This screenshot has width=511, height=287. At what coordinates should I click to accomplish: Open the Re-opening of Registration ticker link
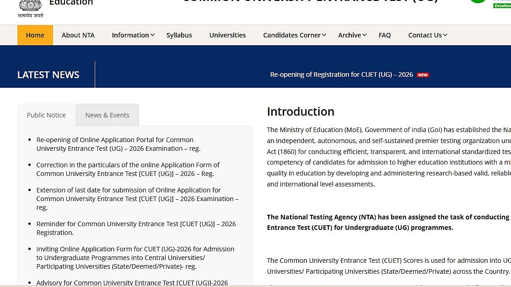[x=342, y=74]
